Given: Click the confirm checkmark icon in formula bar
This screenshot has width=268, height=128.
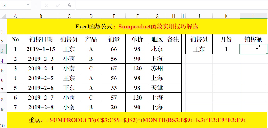Looking at the screenshot, I should (x=58, y=5).
